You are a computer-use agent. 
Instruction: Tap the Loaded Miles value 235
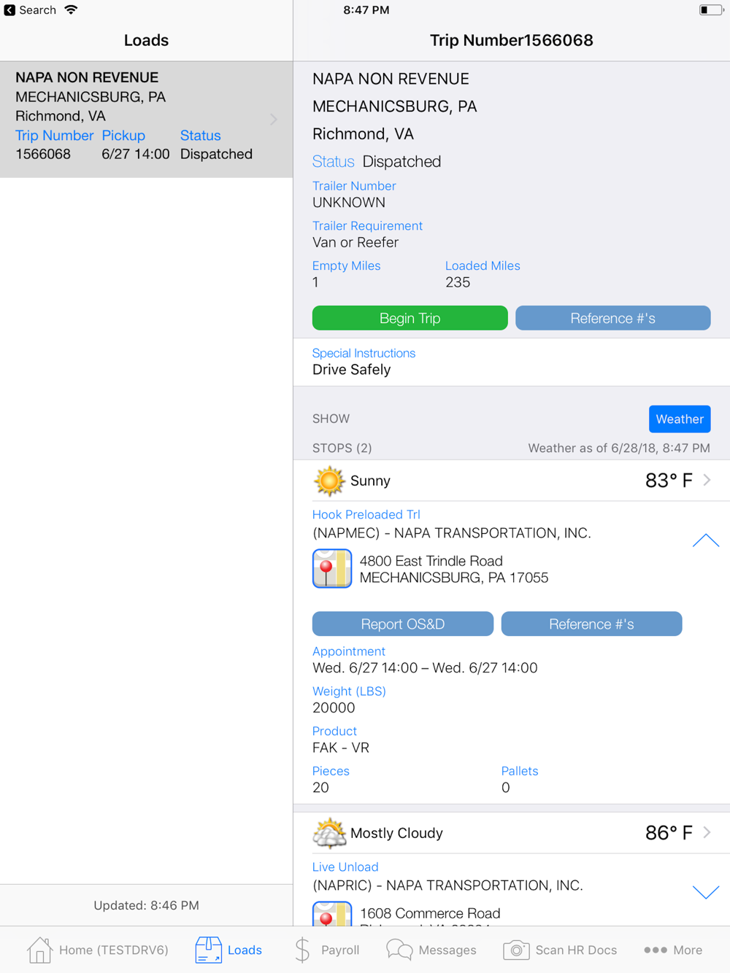coord(458,282)
